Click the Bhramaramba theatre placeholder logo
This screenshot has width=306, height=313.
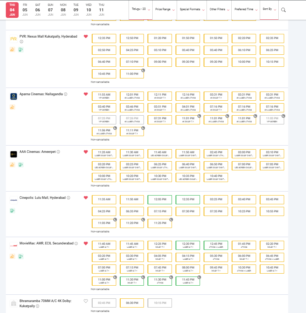[x=13, y=304]
